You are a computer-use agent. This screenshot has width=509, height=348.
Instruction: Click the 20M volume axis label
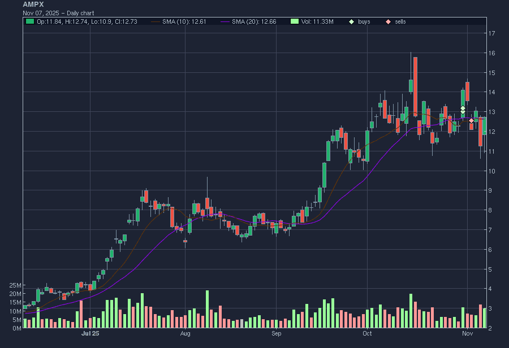coord(15,294)
